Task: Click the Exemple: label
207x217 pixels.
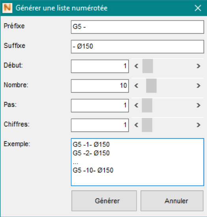Action: [x=17, y=144]
